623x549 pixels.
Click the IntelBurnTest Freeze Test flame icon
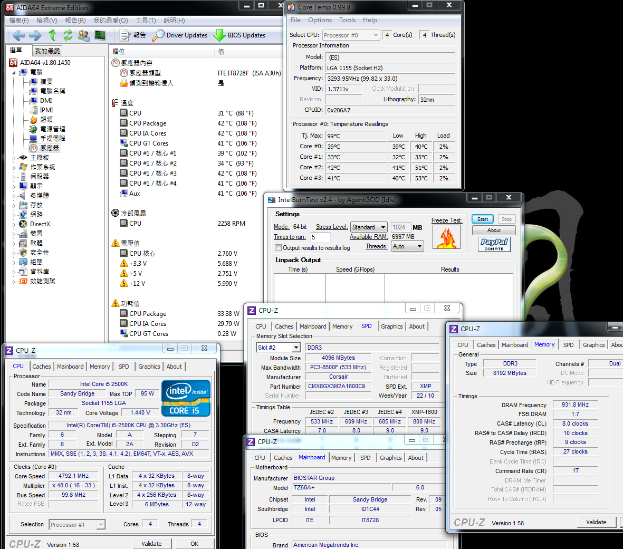[447, 237]
